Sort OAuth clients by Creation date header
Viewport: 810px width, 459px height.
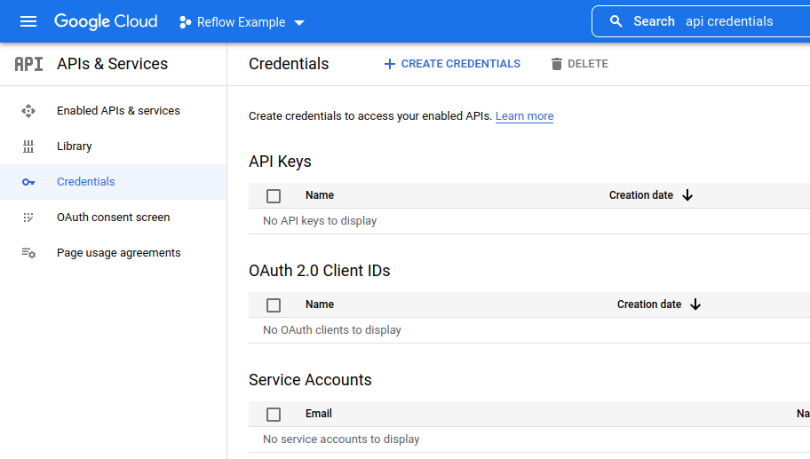click(649, 305)
